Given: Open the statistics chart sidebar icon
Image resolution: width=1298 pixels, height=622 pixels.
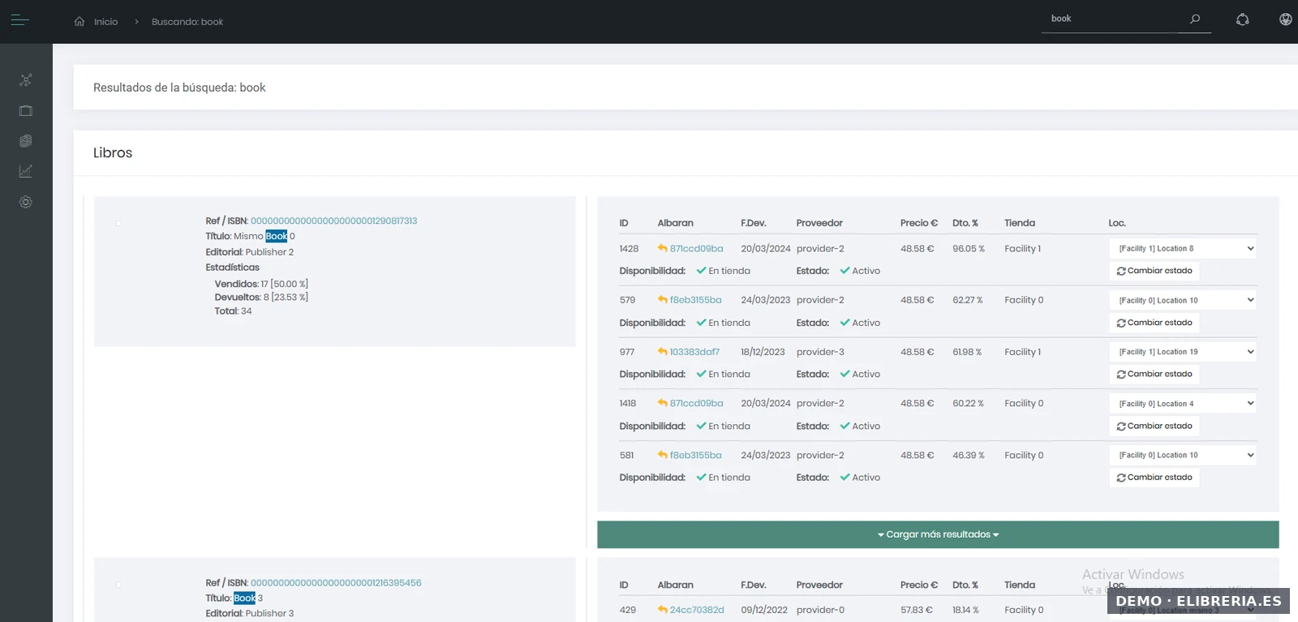Looking at the screenshot, I should 26,171.
